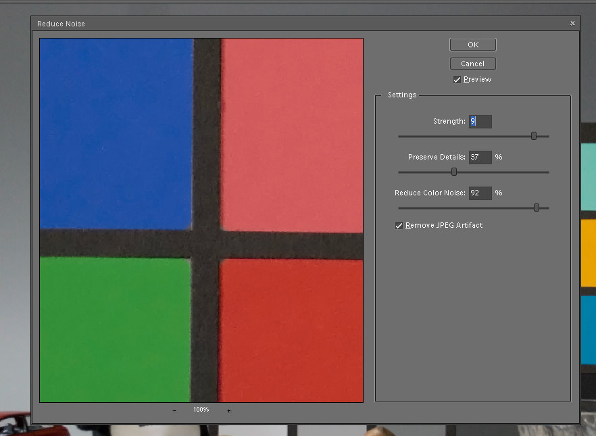The height and width of the screenshot is (436, 596).
Task: Zoom in the preview with plus icon
Action: click(x=228, y=410)
